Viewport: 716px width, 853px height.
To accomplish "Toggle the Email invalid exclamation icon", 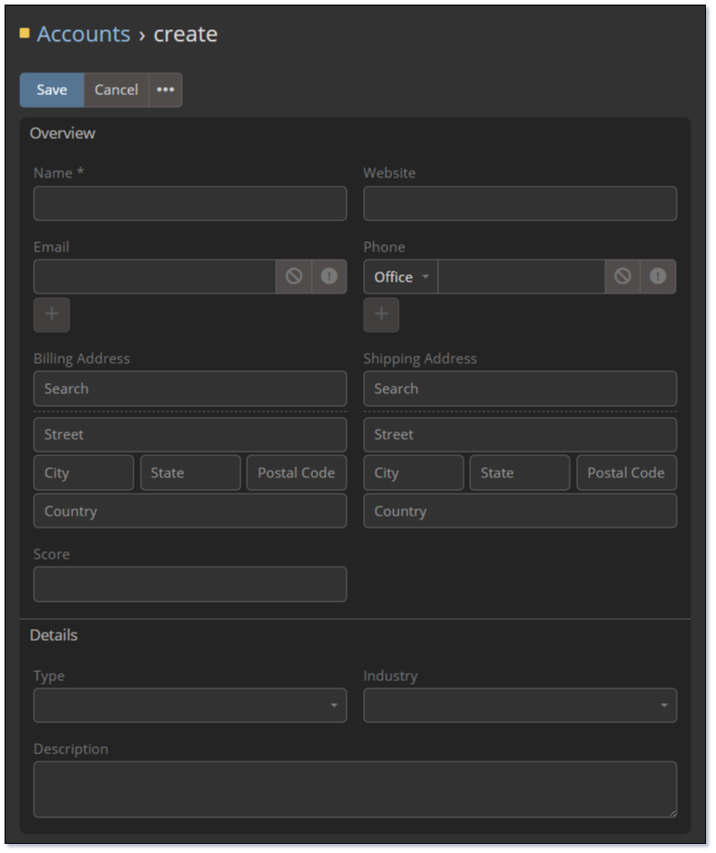I will 329,276.
